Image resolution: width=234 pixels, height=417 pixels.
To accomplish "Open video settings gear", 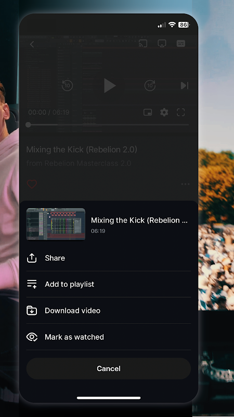I will coord(164,112).
